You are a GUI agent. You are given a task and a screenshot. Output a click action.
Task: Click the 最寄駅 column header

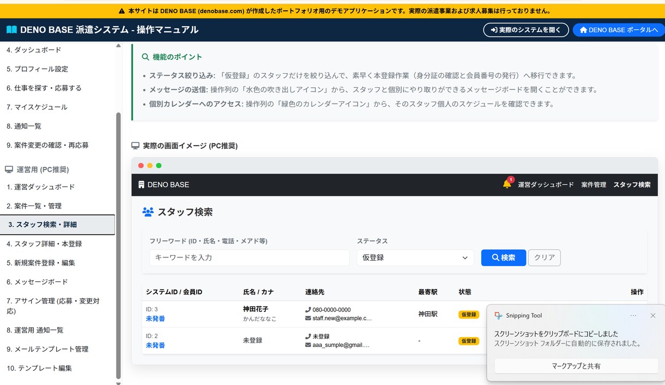(428, 292)
